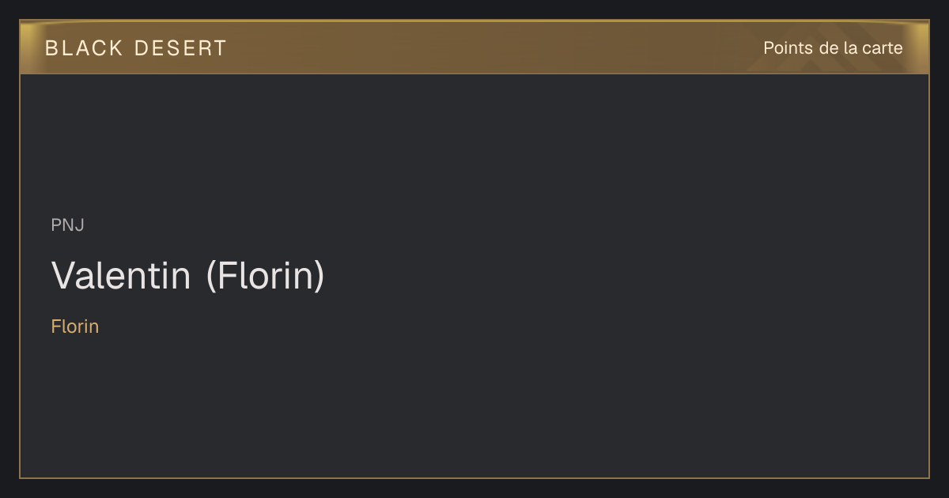Click the word Valentin in the title
This screenshot has height=498, width=949.
pos(121,276)
